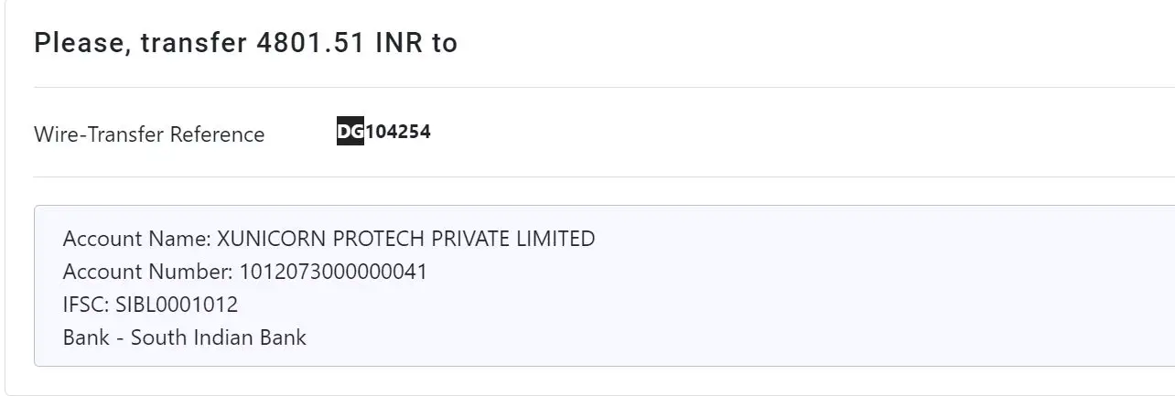Click the wire-transfer reference number 104254
Screen dimensions: 1175x396
tap(398, 132)
